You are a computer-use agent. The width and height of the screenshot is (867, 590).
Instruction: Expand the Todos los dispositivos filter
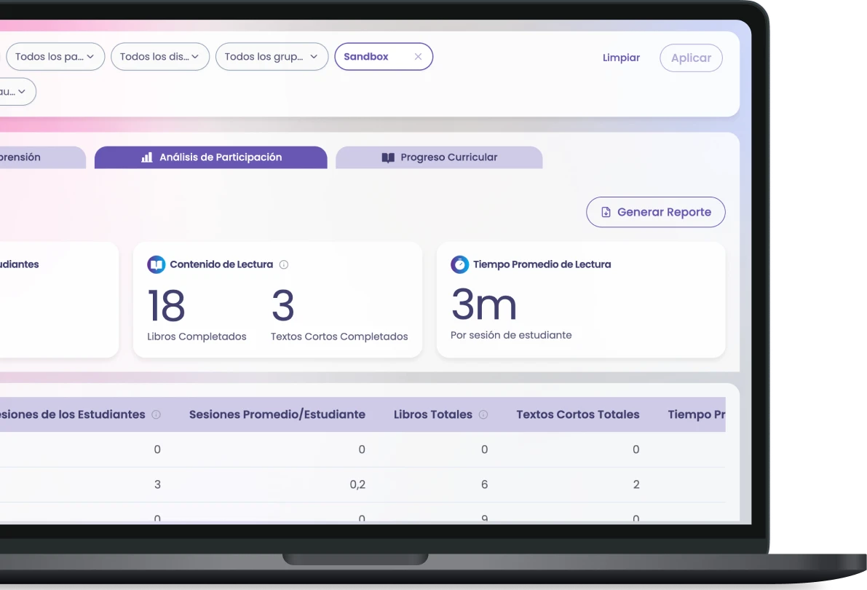(159, 56)
